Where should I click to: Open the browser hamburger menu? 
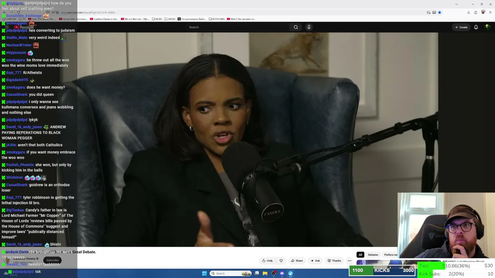[x=490, y=12]
